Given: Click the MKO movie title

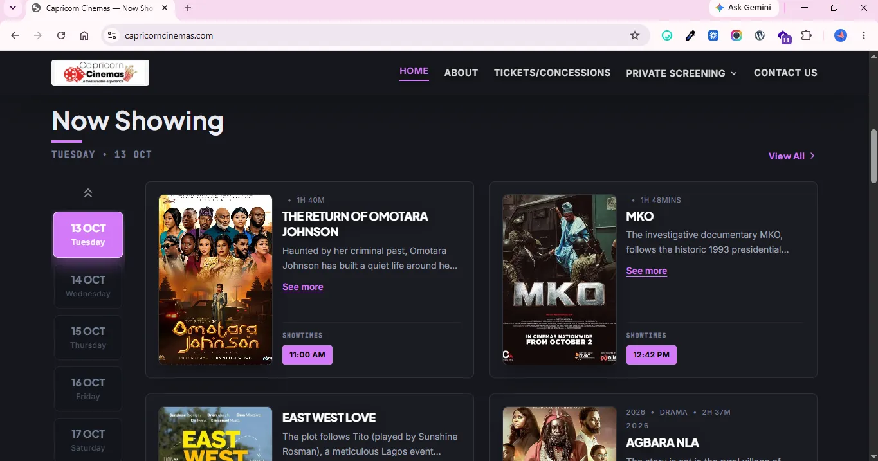Looking at the screenshot, I should [640, 217].
